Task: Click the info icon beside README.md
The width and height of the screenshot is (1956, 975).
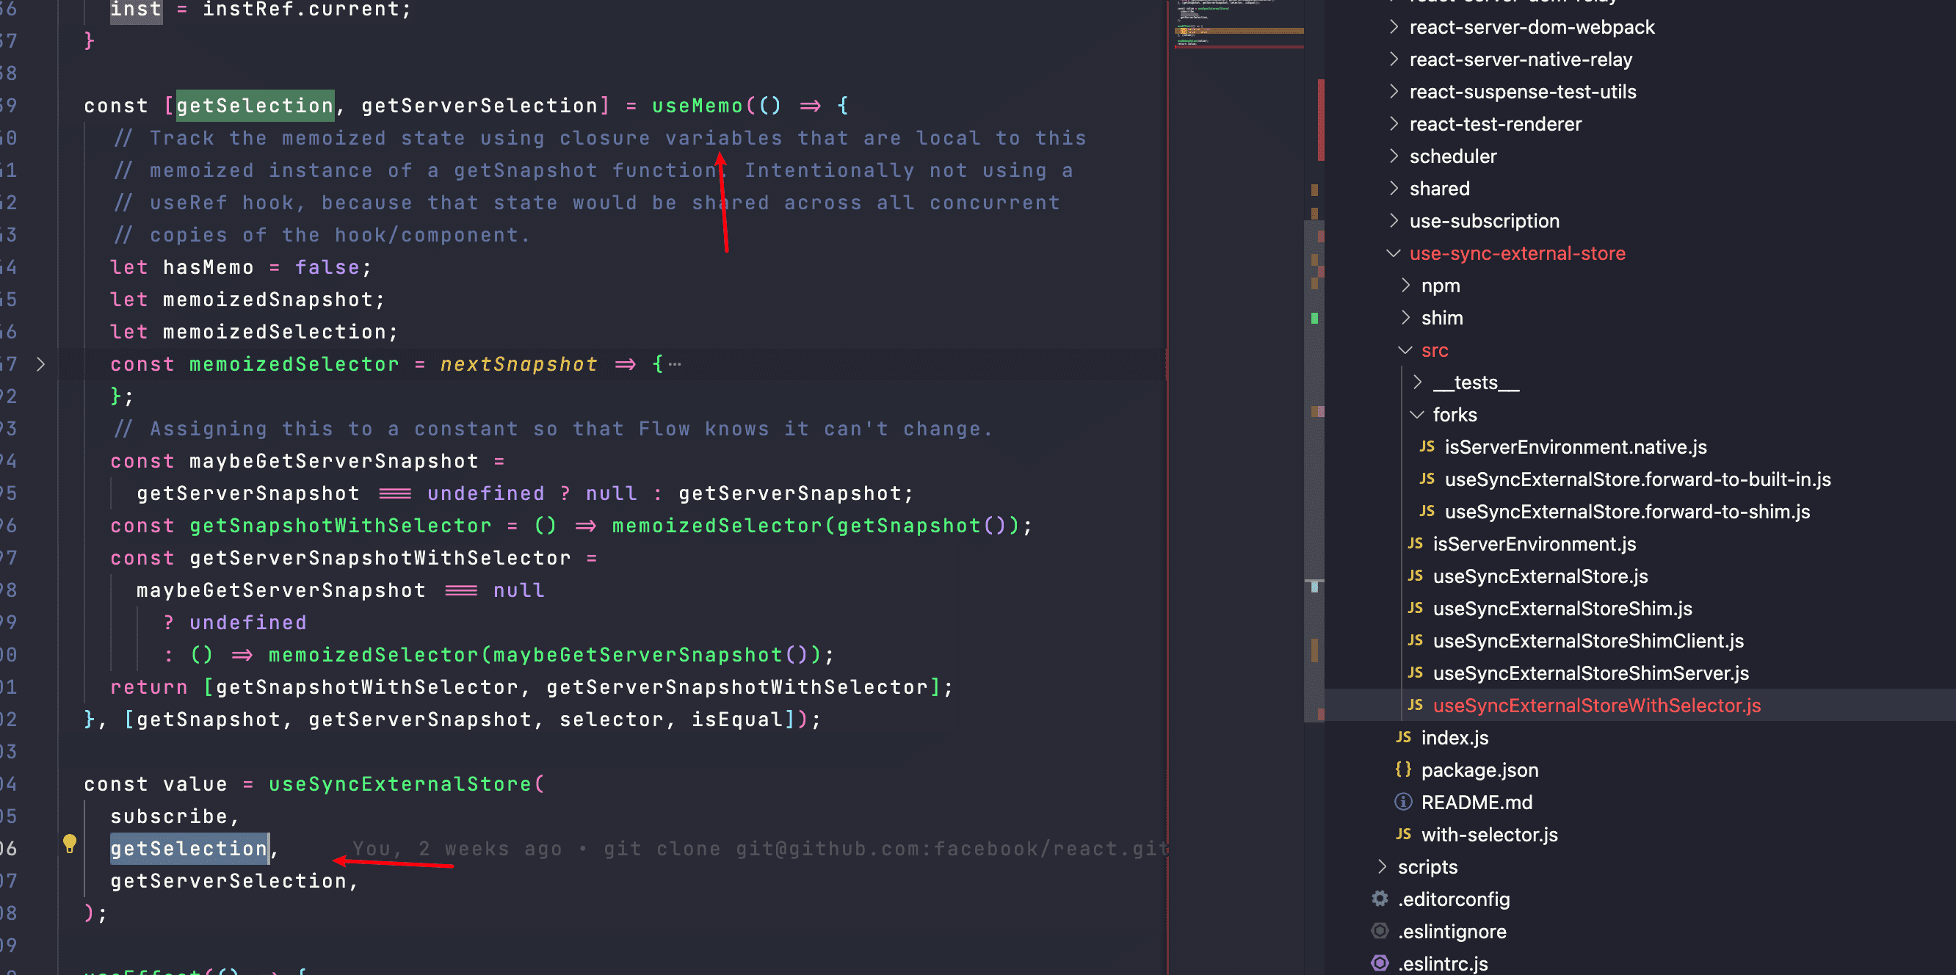Action: coord(1403,802)
